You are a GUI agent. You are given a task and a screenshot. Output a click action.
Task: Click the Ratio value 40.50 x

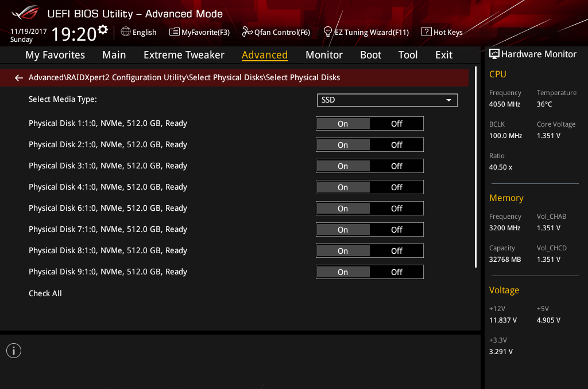500,167
